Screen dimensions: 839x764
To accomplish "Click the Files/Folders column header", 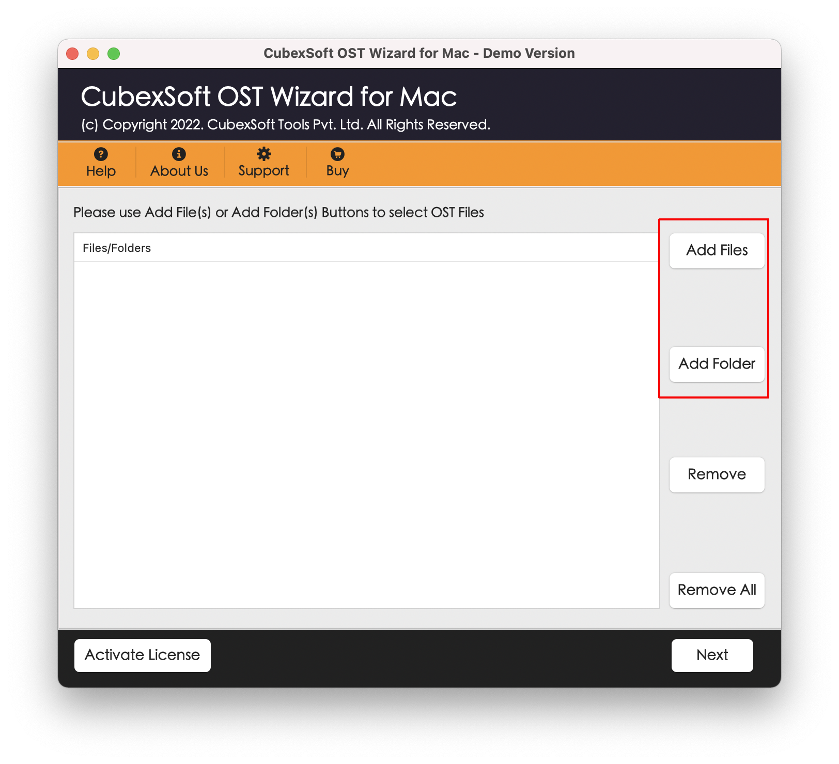I will (117, 248).
